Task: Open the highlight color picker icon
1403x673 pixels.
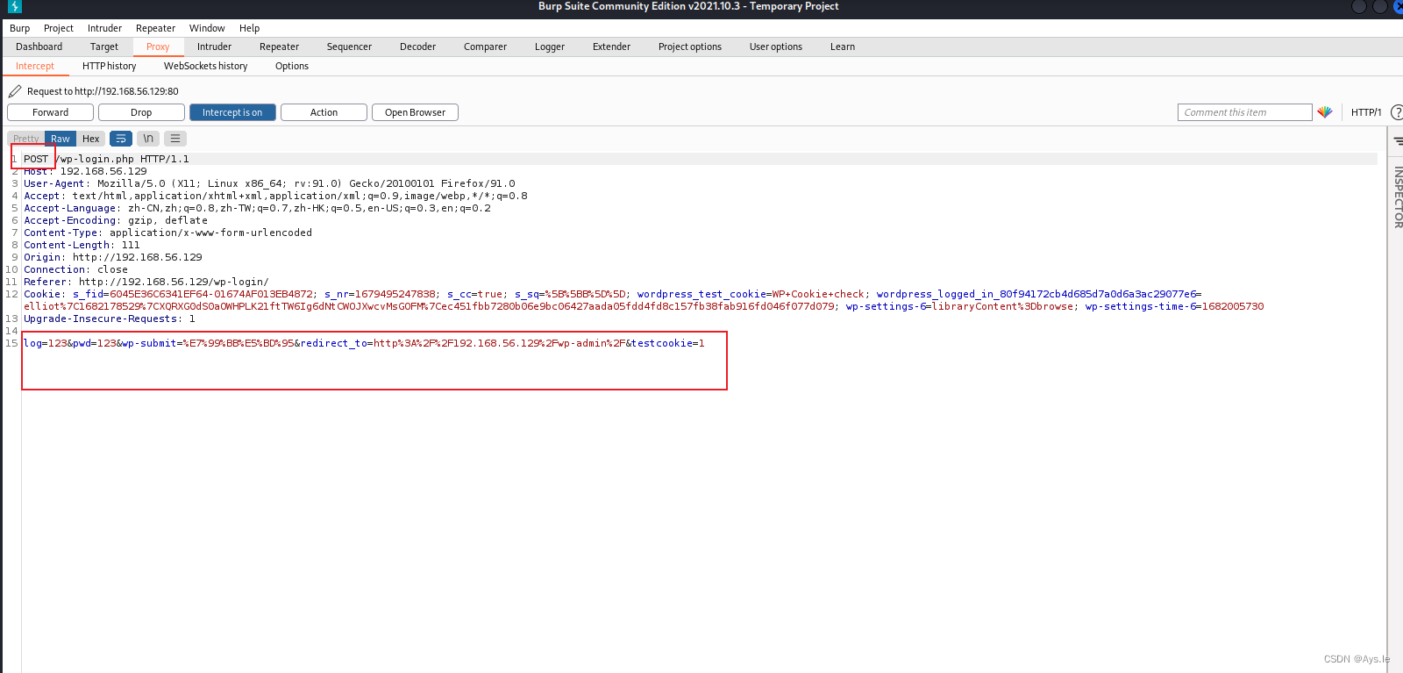Action: click(x=1325, y=112)
